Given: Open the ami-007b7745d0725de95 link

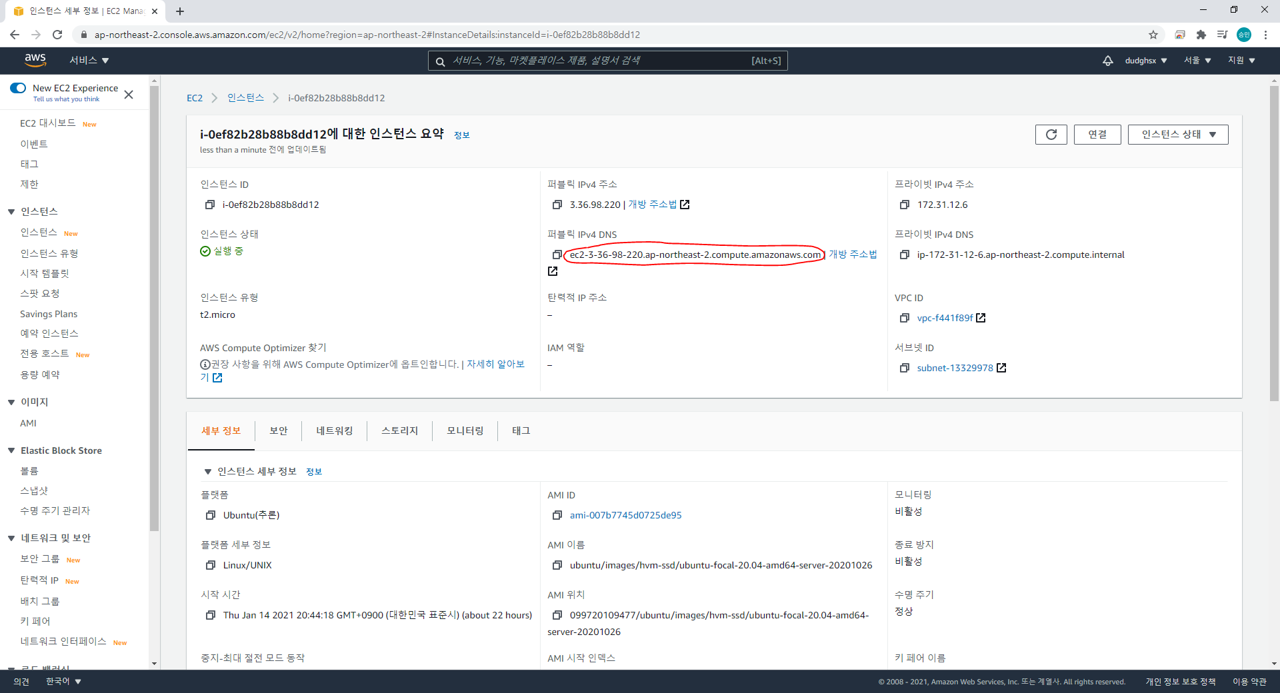Looking at the screenshot, I should coord(625,515).
